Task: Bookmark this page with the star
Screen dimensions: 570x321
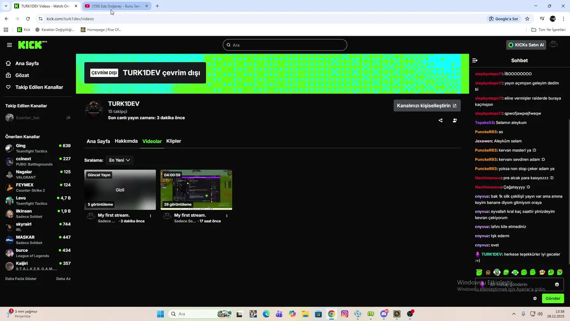Action: coord(527,19)
